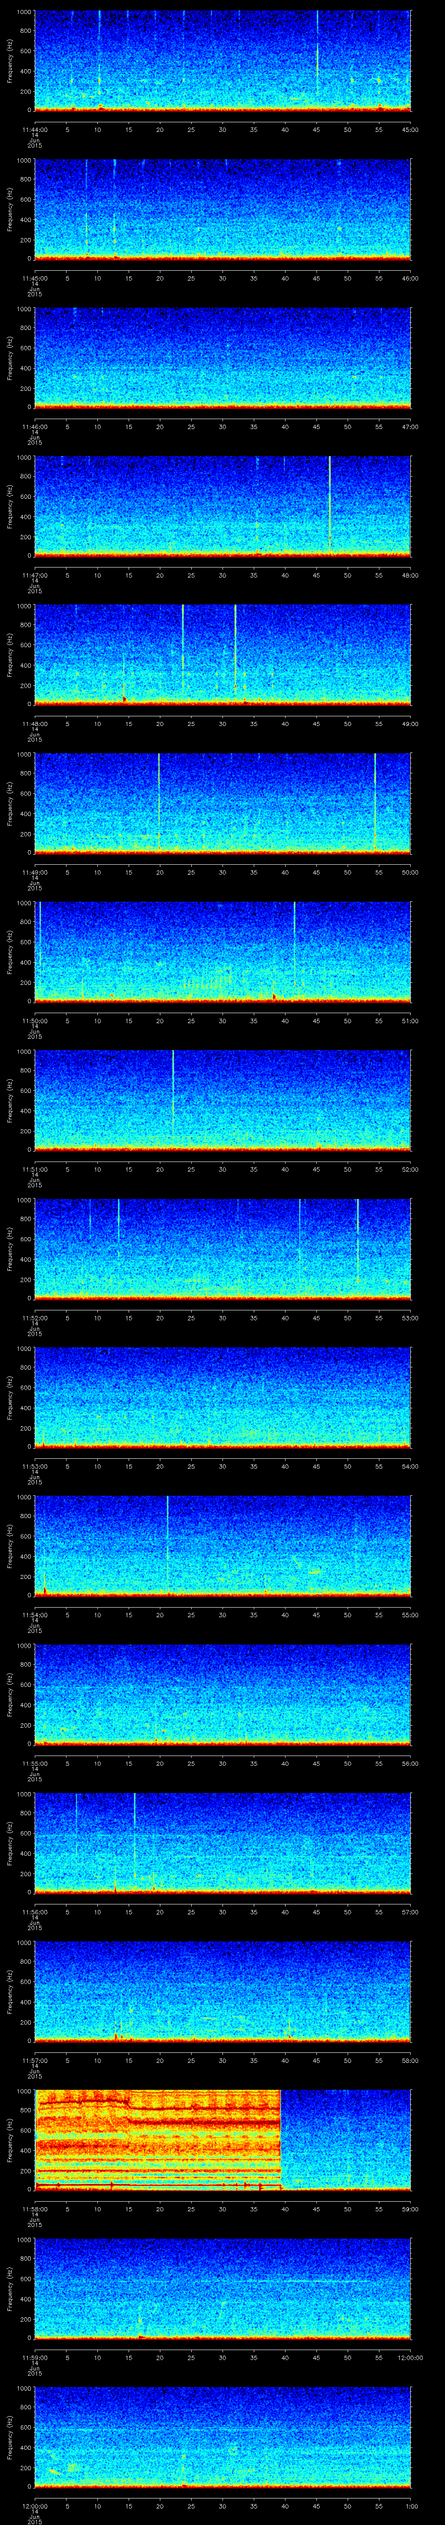Screen dimensions: 445x2525
Task: Click the 11:49:00 start time label
Action: (34, 873)
